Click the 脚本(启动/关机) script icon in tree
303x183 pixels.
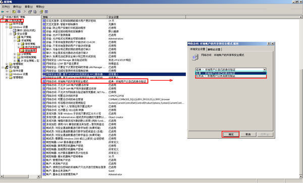[15, 30]
